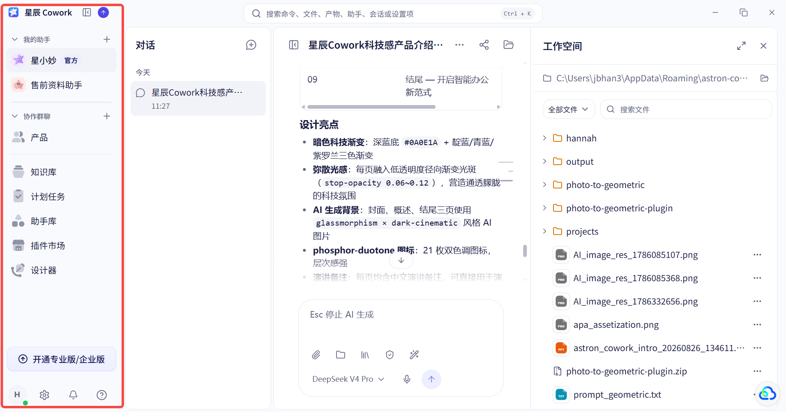Click the shield check icon in input toolbar
The height and width of the screenshot is (412, 786).
click(x=390, y=355)
